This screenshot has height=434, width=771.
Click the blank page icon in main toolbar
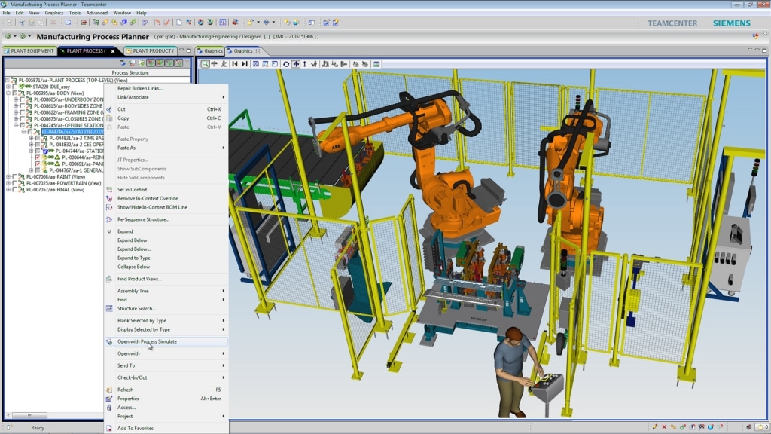[179, 23]
